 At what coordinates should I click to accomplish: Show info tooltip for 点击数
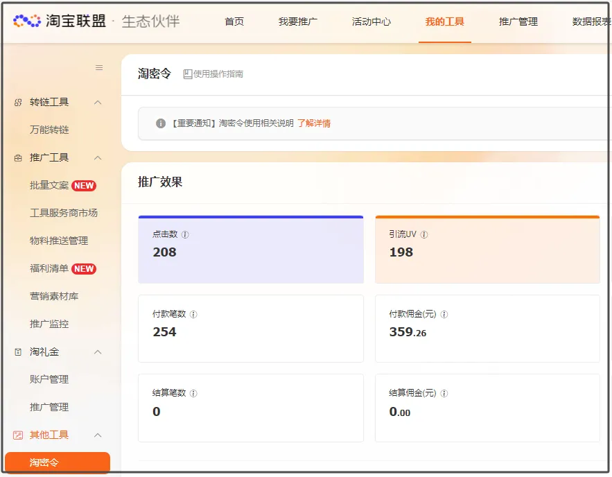click(x=185, y=234)
